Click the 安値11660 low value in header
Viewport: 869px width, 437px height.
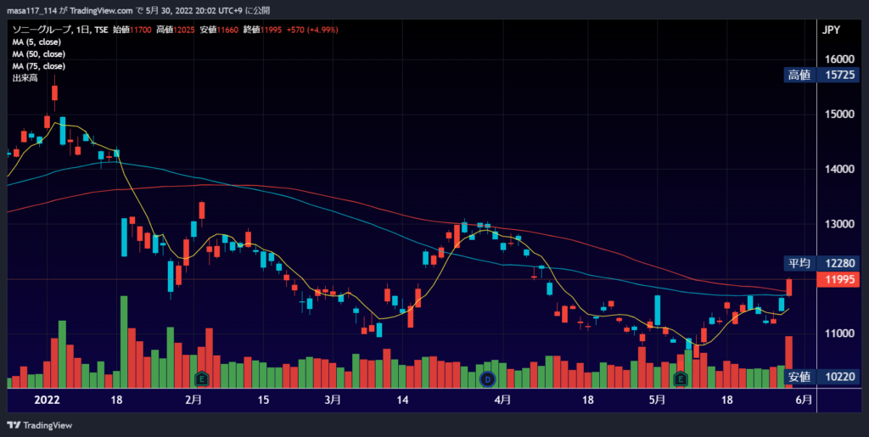pos(217,30)
